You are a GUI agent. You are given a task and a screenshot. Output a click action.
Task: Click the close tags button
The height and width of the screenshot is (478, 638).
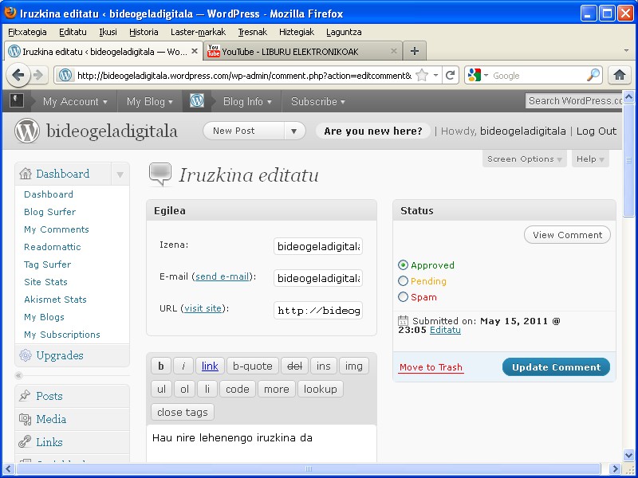[183, 412]
